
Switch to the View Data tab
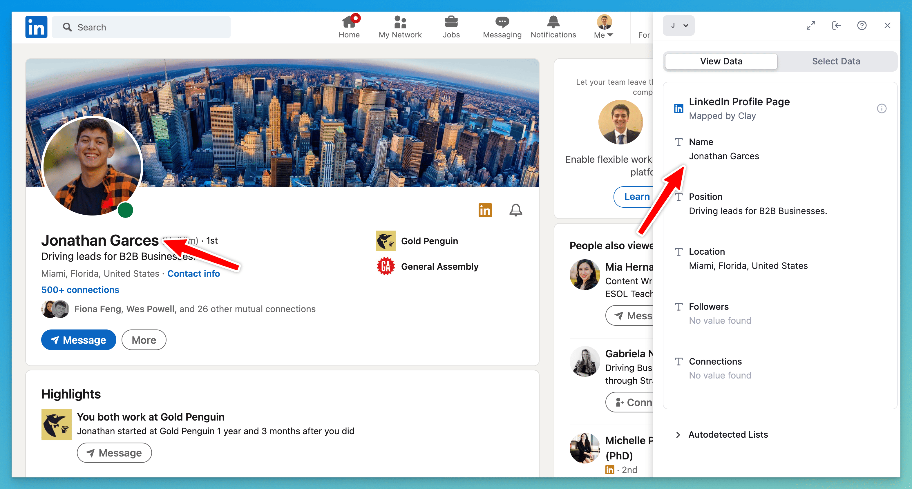pyautogui.click(x=721, y=61)
